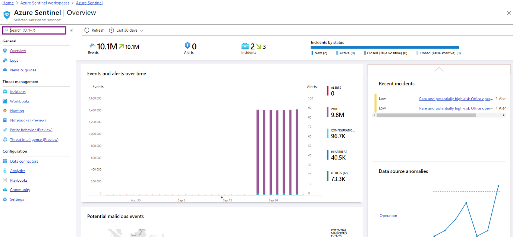Click the Settings gear icon
This screenshot has height=237, width=513.
pyautogui.click(x=5, y=199)
